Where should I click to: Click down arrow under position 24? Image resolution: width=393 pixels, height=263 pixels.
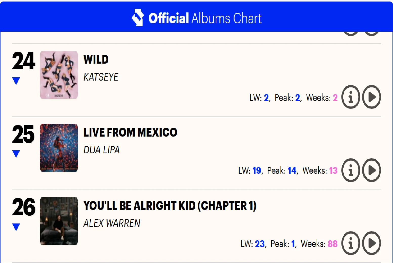click(16, 81)
